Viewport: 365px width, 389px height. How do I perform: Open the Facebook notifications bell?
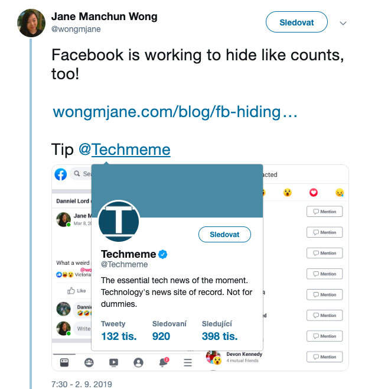pos(164,362)
